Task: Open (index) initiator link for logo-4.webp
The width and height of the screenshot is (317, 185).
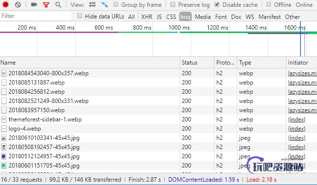Action: click(x=297, y=129)
